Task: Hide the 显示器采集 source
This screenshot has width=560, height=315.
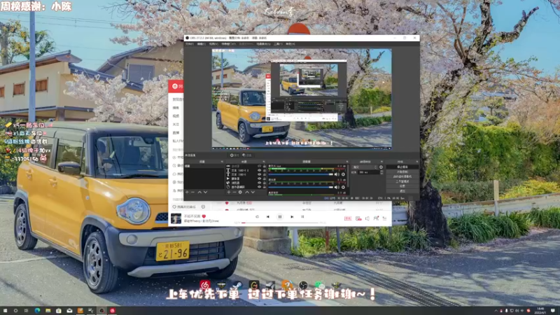Action: point(259,187)
